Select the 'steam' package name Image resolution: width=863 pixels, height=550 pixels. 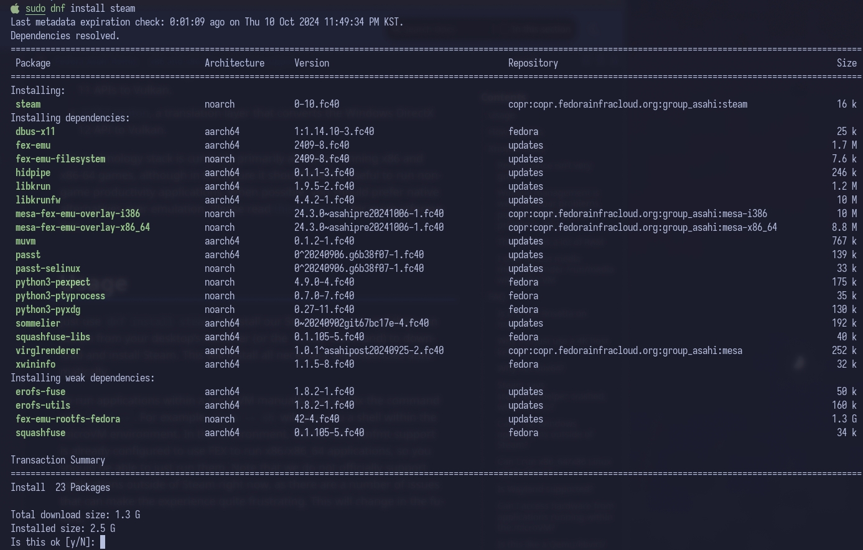[28, 104]
